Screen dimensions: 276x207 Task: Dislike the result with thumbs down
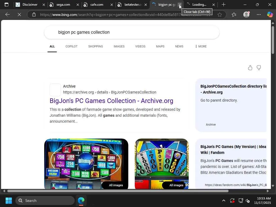(259, 68)
